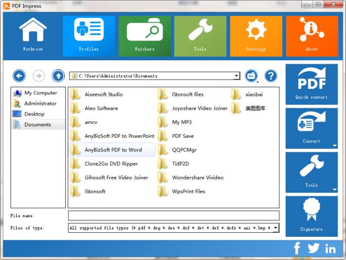Select AnyBizSoft PDF to Word folder
The image size is (346, 260).
112,150
